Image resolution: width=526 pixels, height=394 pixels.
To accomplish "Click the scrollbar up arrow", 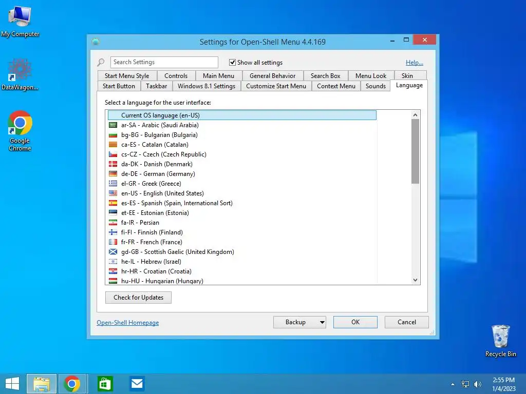I will click(x=415, y=115).
